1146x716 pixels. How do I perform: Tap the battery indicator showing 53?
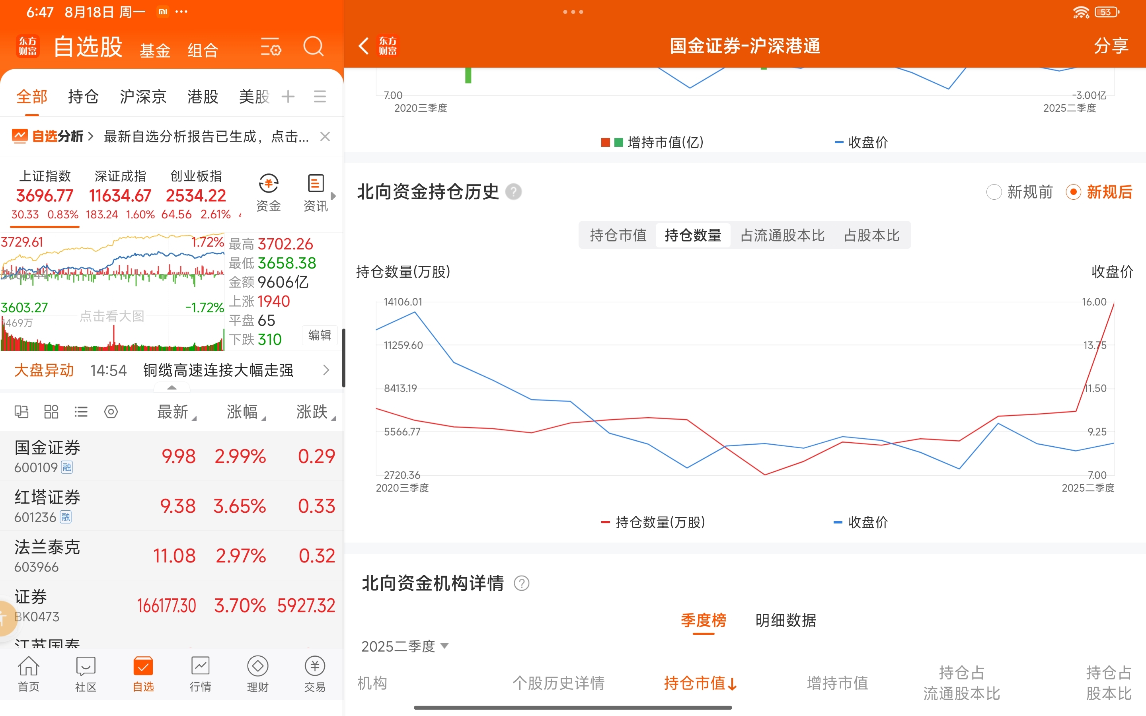click(x=1107, y=12)
